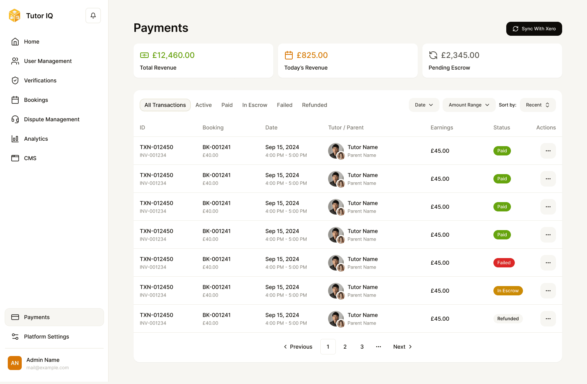587x384 pixels.
Task: Switch to All Transactions tab
Action: click(x=165, y=105)
